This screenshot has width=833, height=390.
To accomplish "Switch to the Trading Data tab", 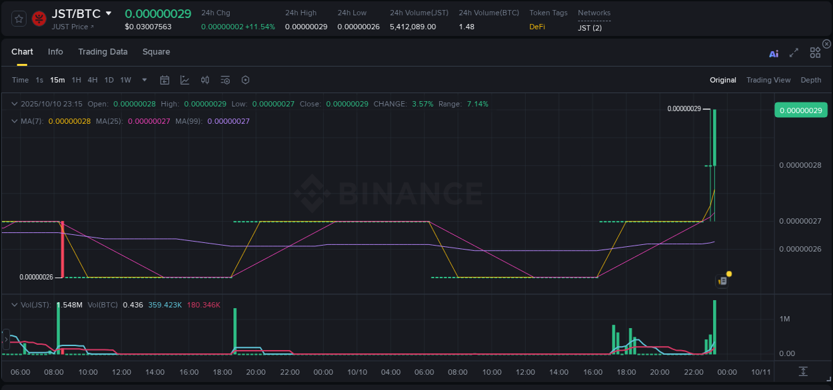I will tap(103, 51).
